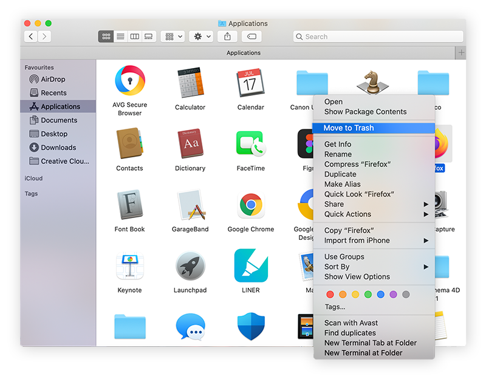Open Desktop in the sidebar
This screenshot has width=486, height=379.
pos(58,134)
